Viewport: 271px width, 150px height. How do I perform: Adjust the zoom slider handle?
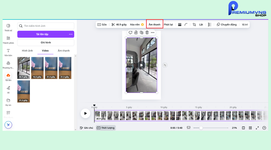(x=201, y=128)
